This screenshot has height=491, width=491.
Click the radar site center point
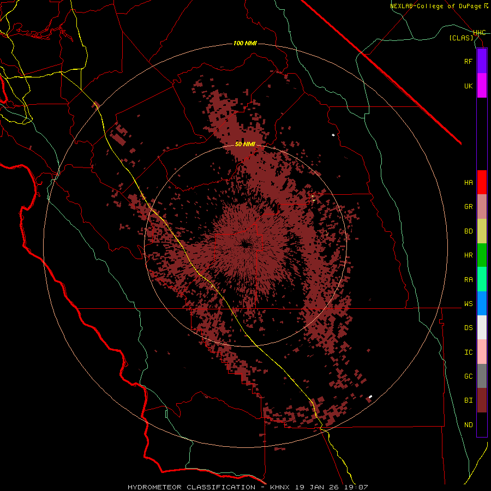[245, 244]
